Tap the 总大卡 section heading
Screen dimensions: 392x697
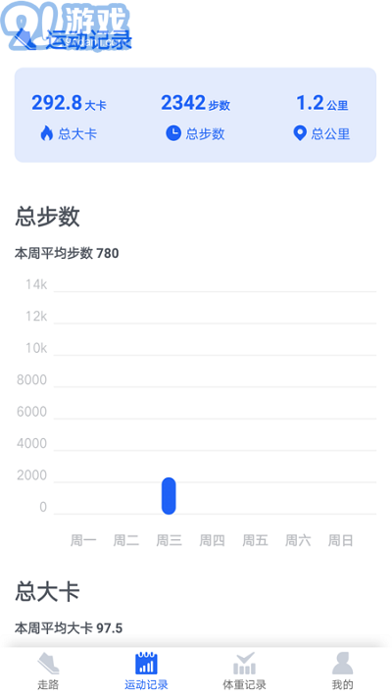tap(48, 592)
